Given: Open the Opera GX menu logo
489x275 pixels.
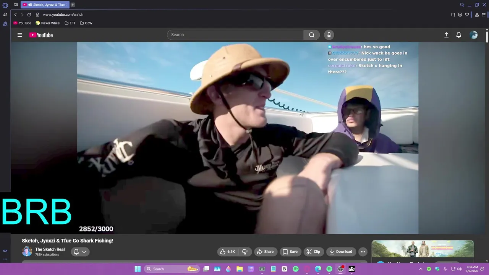Looking at the screenshot, I should point(5,5).
